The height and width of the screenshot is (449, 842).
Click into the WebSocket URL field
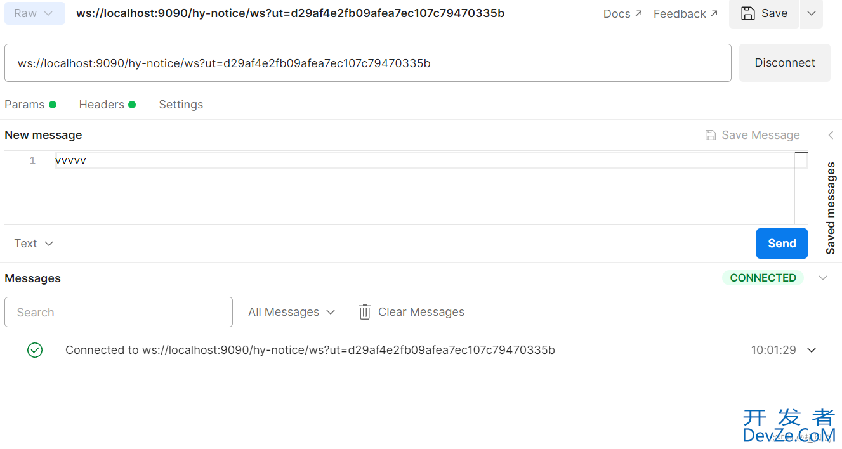(368, 63)
